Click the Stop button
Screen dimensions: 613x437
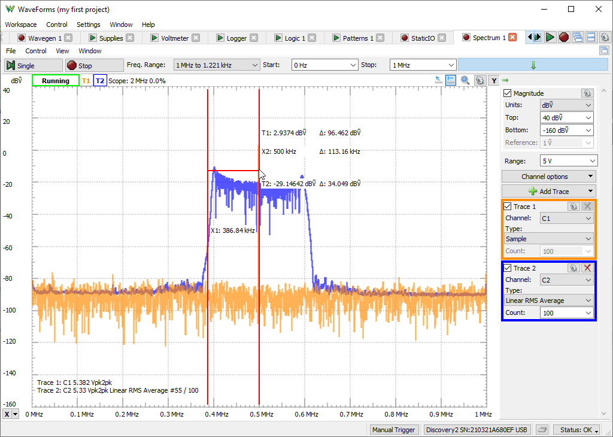[x=93, y=65]
